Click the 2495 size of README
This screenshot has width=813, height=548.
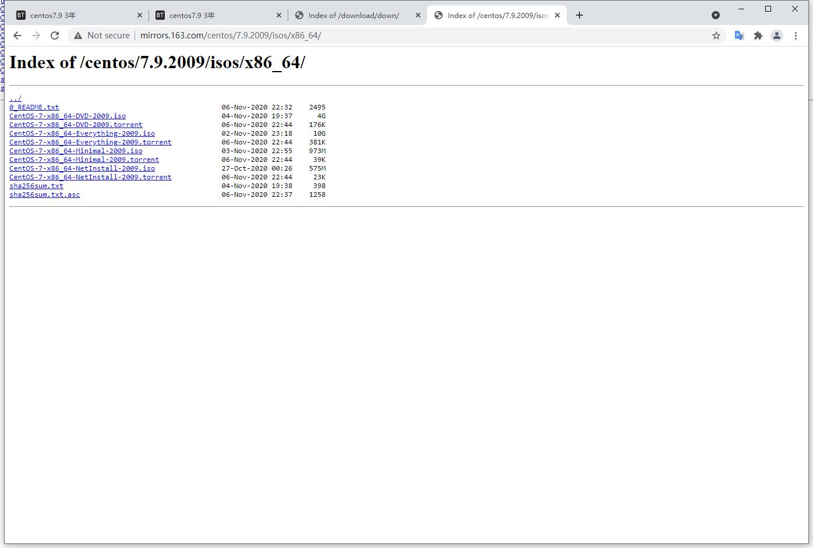[x=317, y=107]
